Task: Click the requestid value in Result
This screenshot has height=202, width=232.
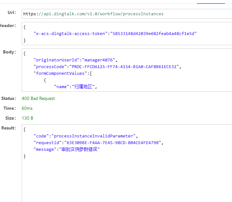Action: coord(113,143)
